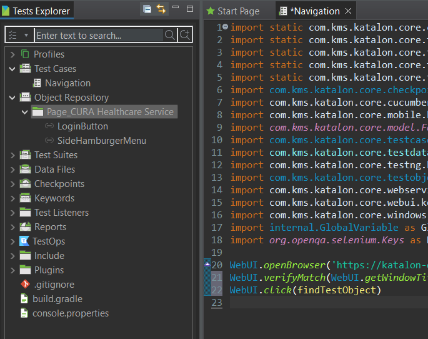Select the .gitignore file name
Viewport: 428px width, 339px height.
point(54,285)
